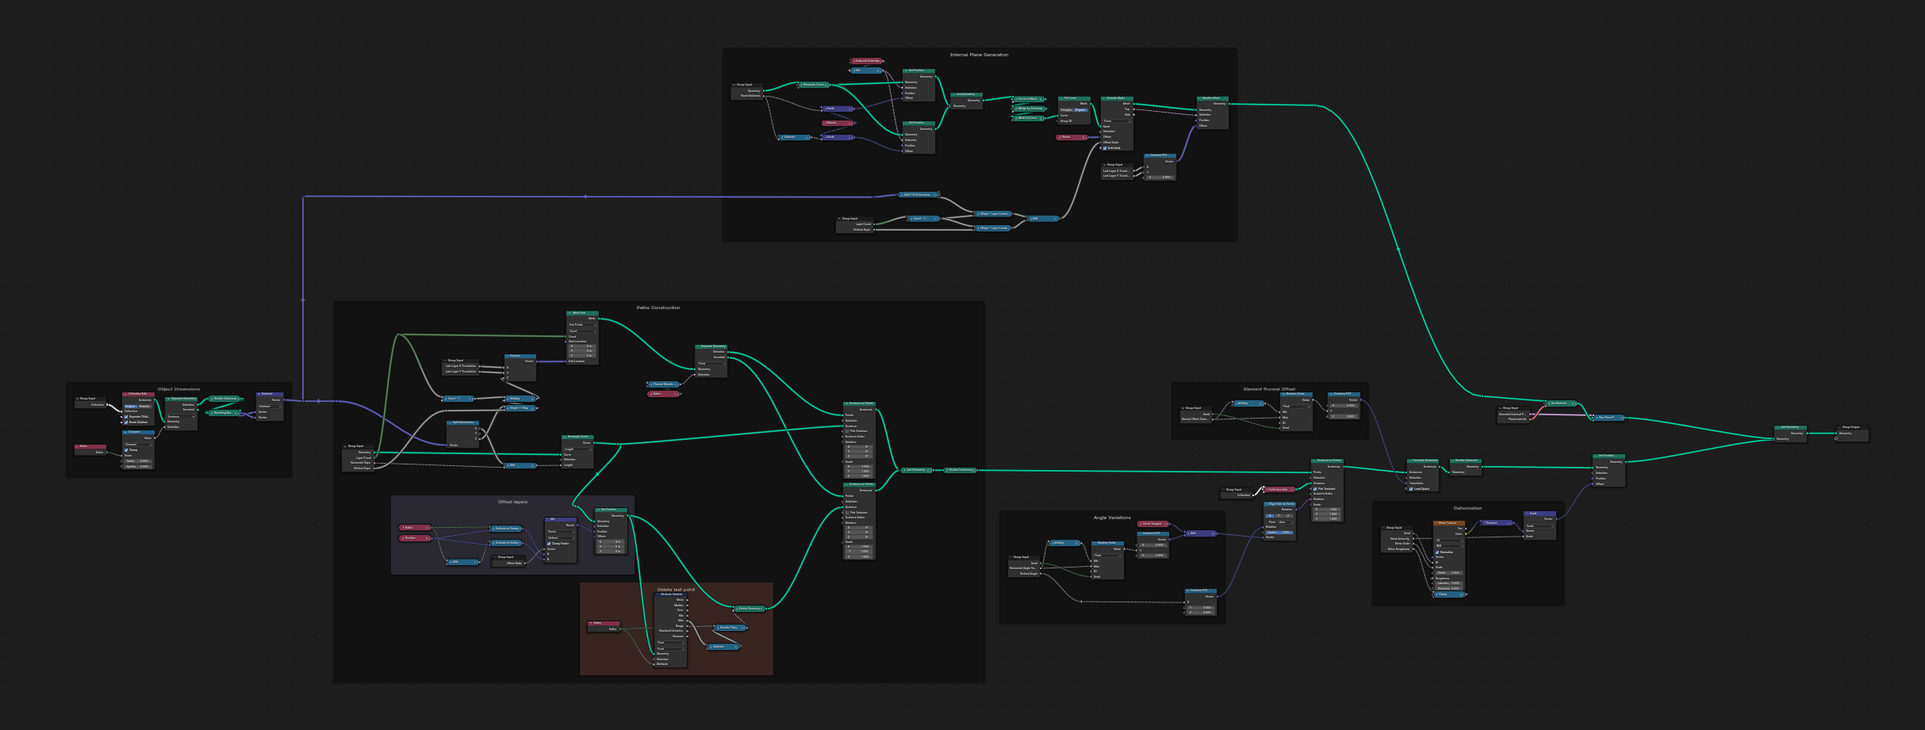1925x730 pixels.
Task: Choose Relative in the Collection Info node
Action: click(x=145, y=407)
